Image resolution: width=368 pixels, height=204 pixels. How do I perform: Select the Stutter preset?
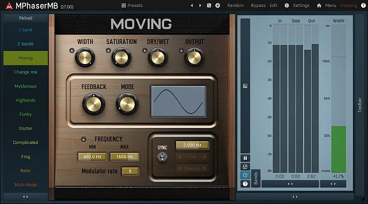click(26, 128)
